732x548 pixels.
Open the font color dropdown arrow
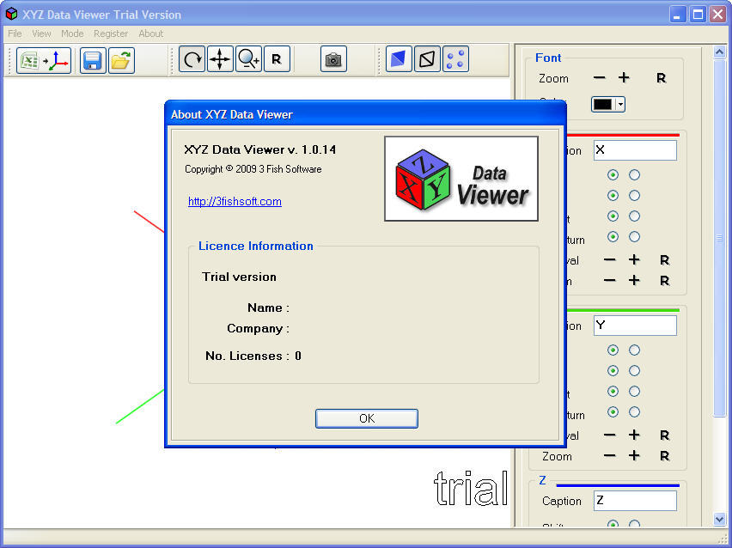[x=619, y=104]
